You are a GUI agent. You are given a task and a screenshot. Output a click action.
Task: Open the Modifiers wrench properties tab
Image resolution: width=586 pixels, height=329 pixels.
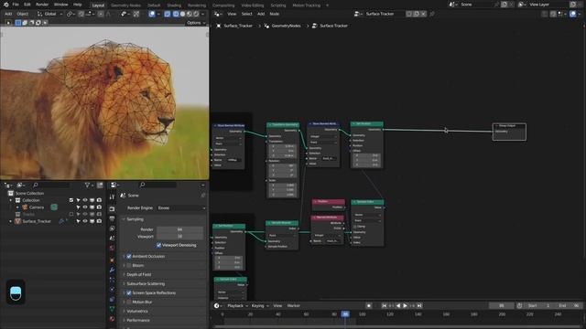pyautogui.click(x=112, y=270)
